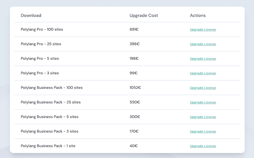Click the 1052€ price cell
This screenshot has width=254, height=158.
point(135,88)
